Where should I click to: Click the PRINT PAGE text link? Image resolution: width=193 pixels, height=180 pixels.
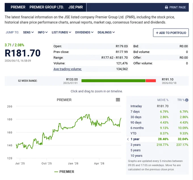[177, 7]
